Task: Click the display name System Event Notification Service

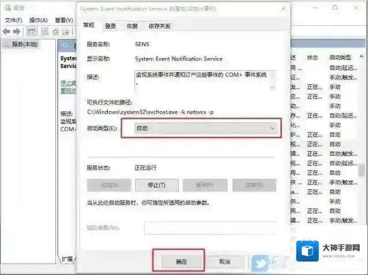Action: click(179, 59)
